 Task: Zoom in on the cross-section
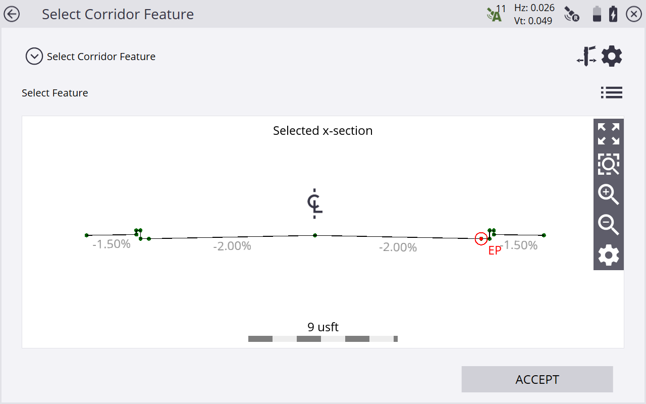point(609,194)
